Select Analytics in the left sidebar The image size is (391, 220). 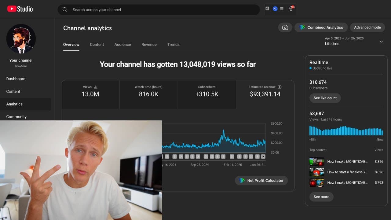[x=26, y=104]
